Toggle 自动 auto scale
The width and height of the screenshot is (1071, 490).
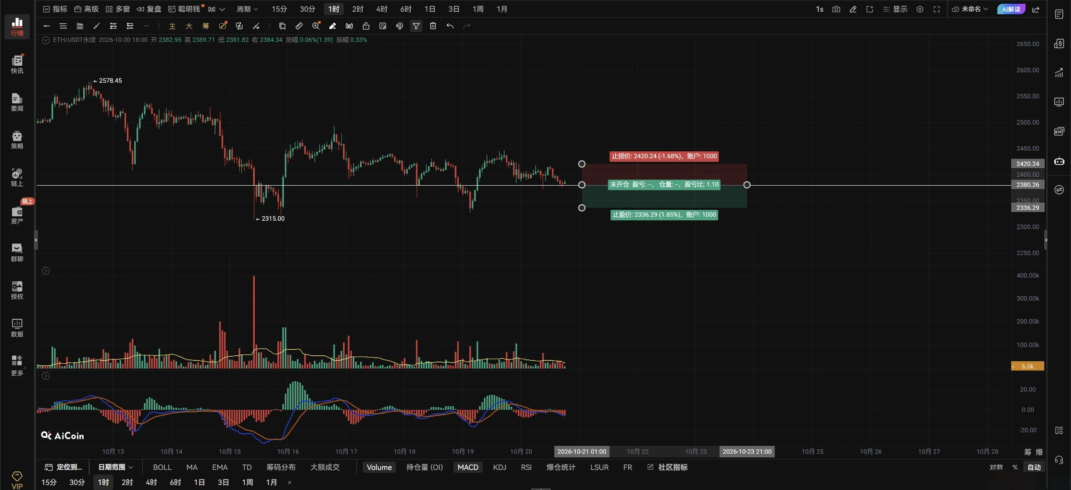point(1034,467)
